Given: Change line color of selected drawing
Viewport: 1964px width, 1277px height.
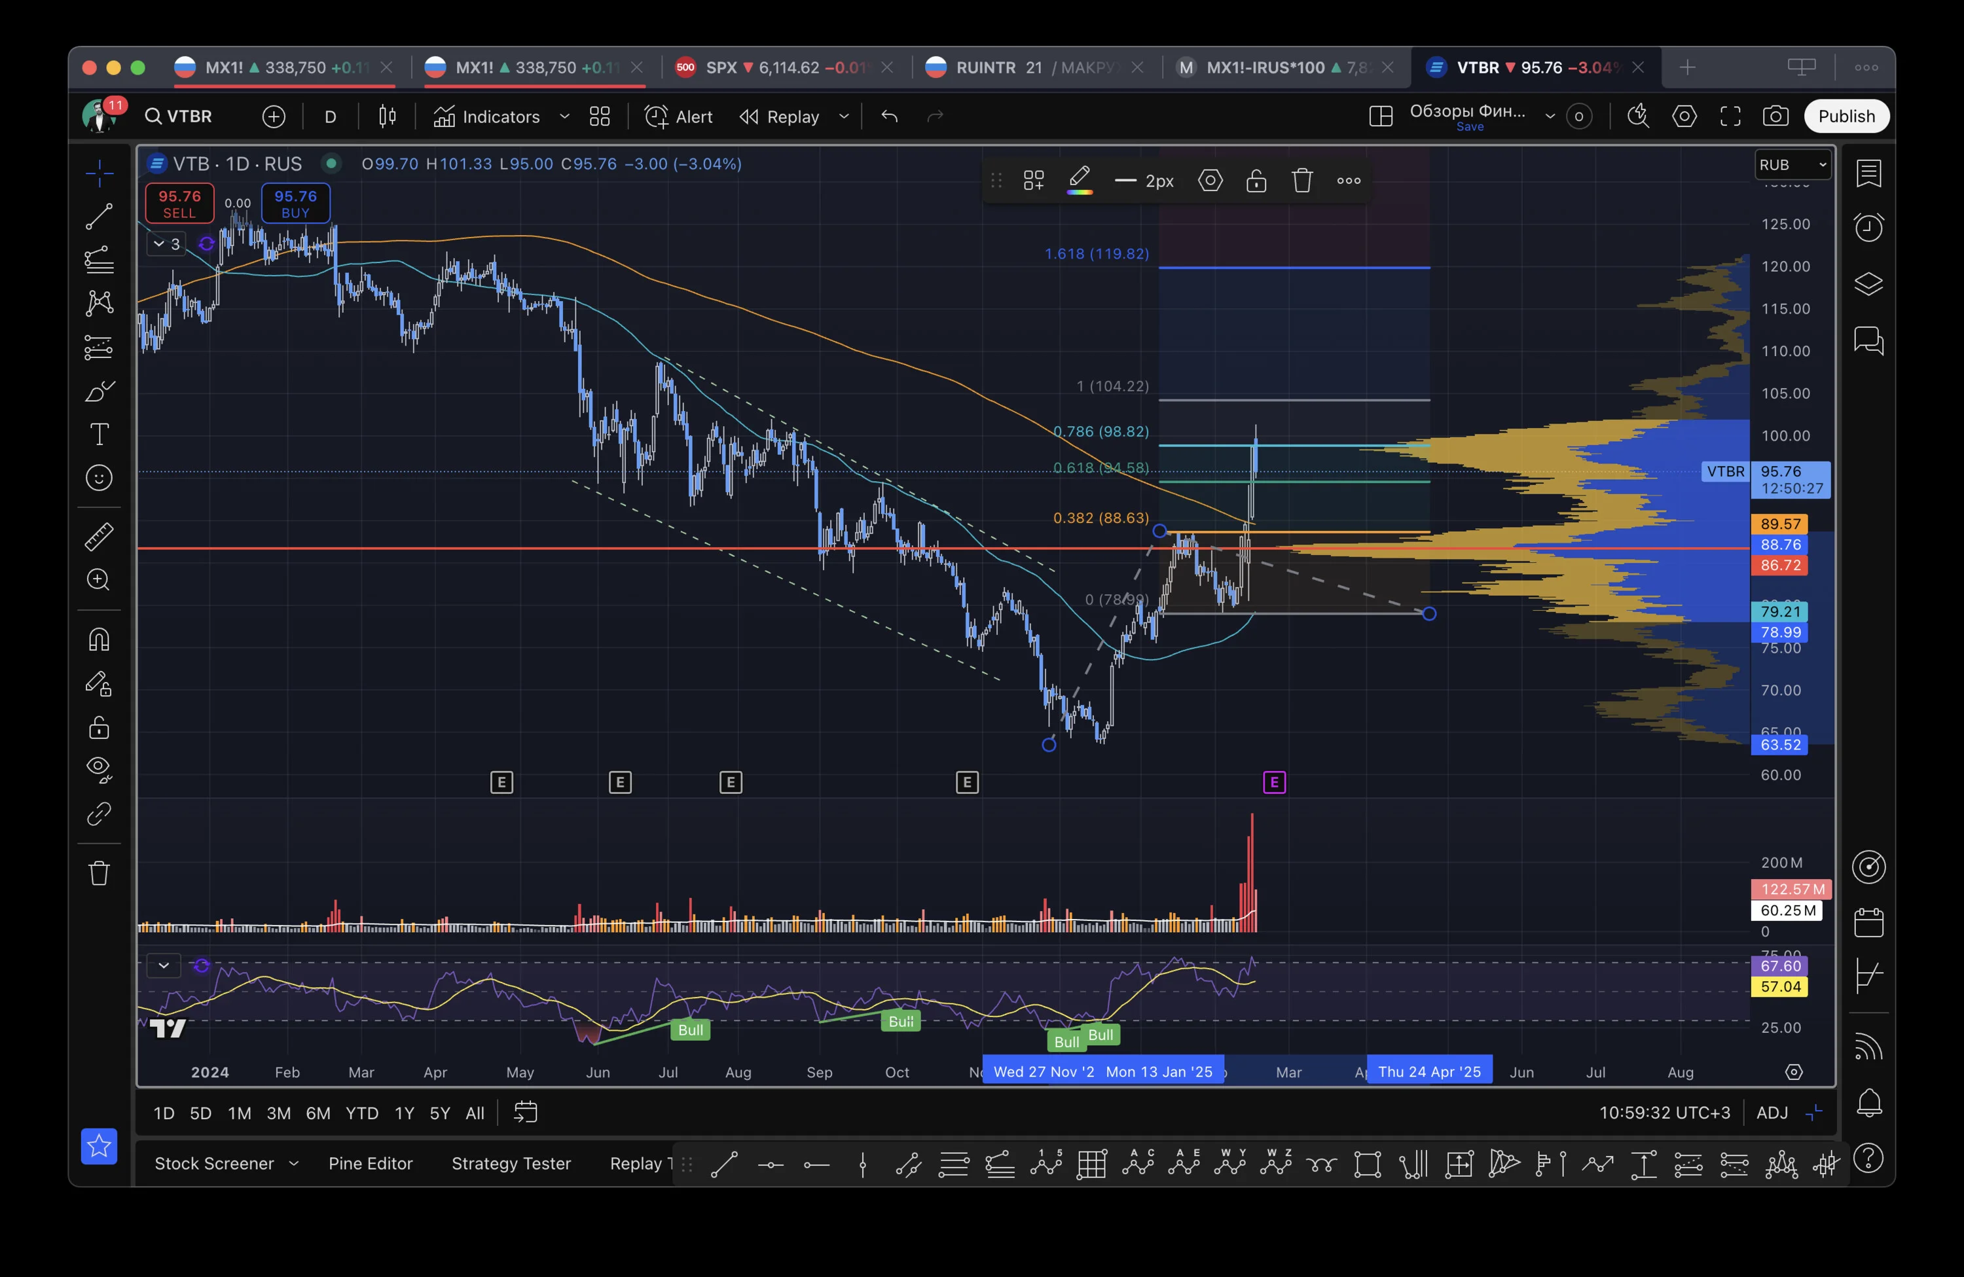Looking at the screenshot, I should point(1080,181).
